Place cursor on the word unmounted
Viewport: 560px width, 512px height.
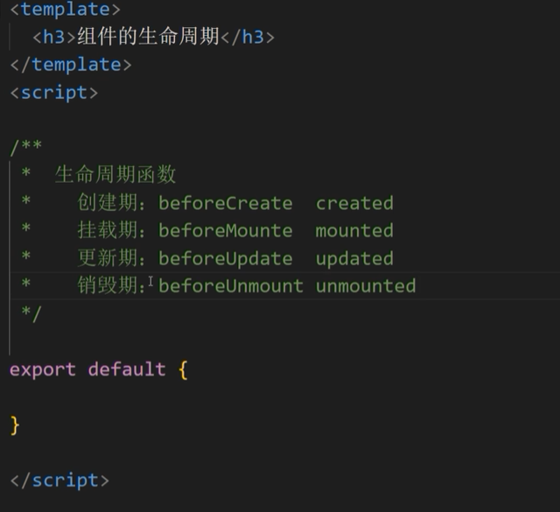coord(366,285)
